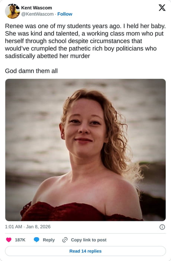
Task: Click the tweet paragraph starting with Renee
Action: tap(85, 41)
